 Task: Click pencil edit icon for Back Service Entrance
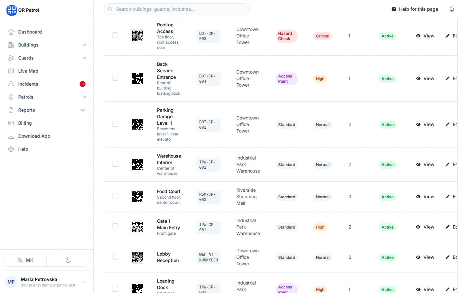(x=448, y=78)
